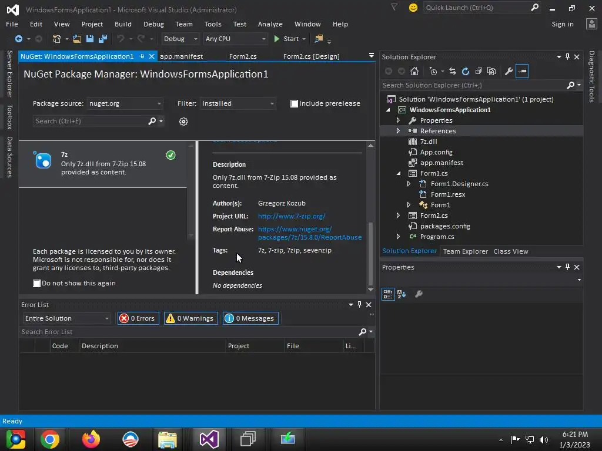Select packages.config in Solution Explorer
The width and height of the screenshot is (602, 451).
pyautogui.click(x=445, y=226)
